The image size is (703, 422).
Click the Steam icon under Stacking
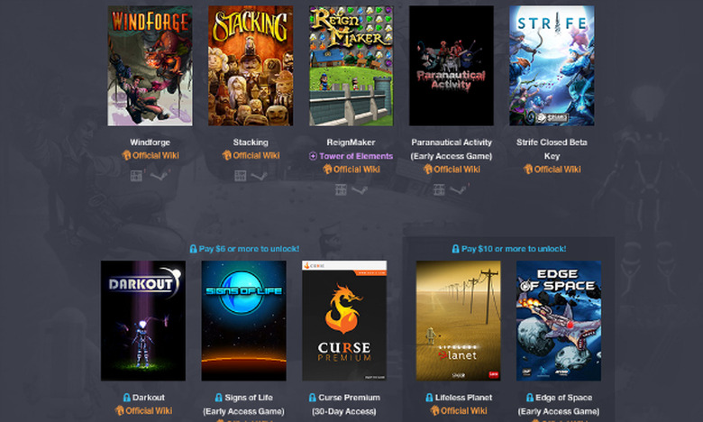click(x=260, y=176)
